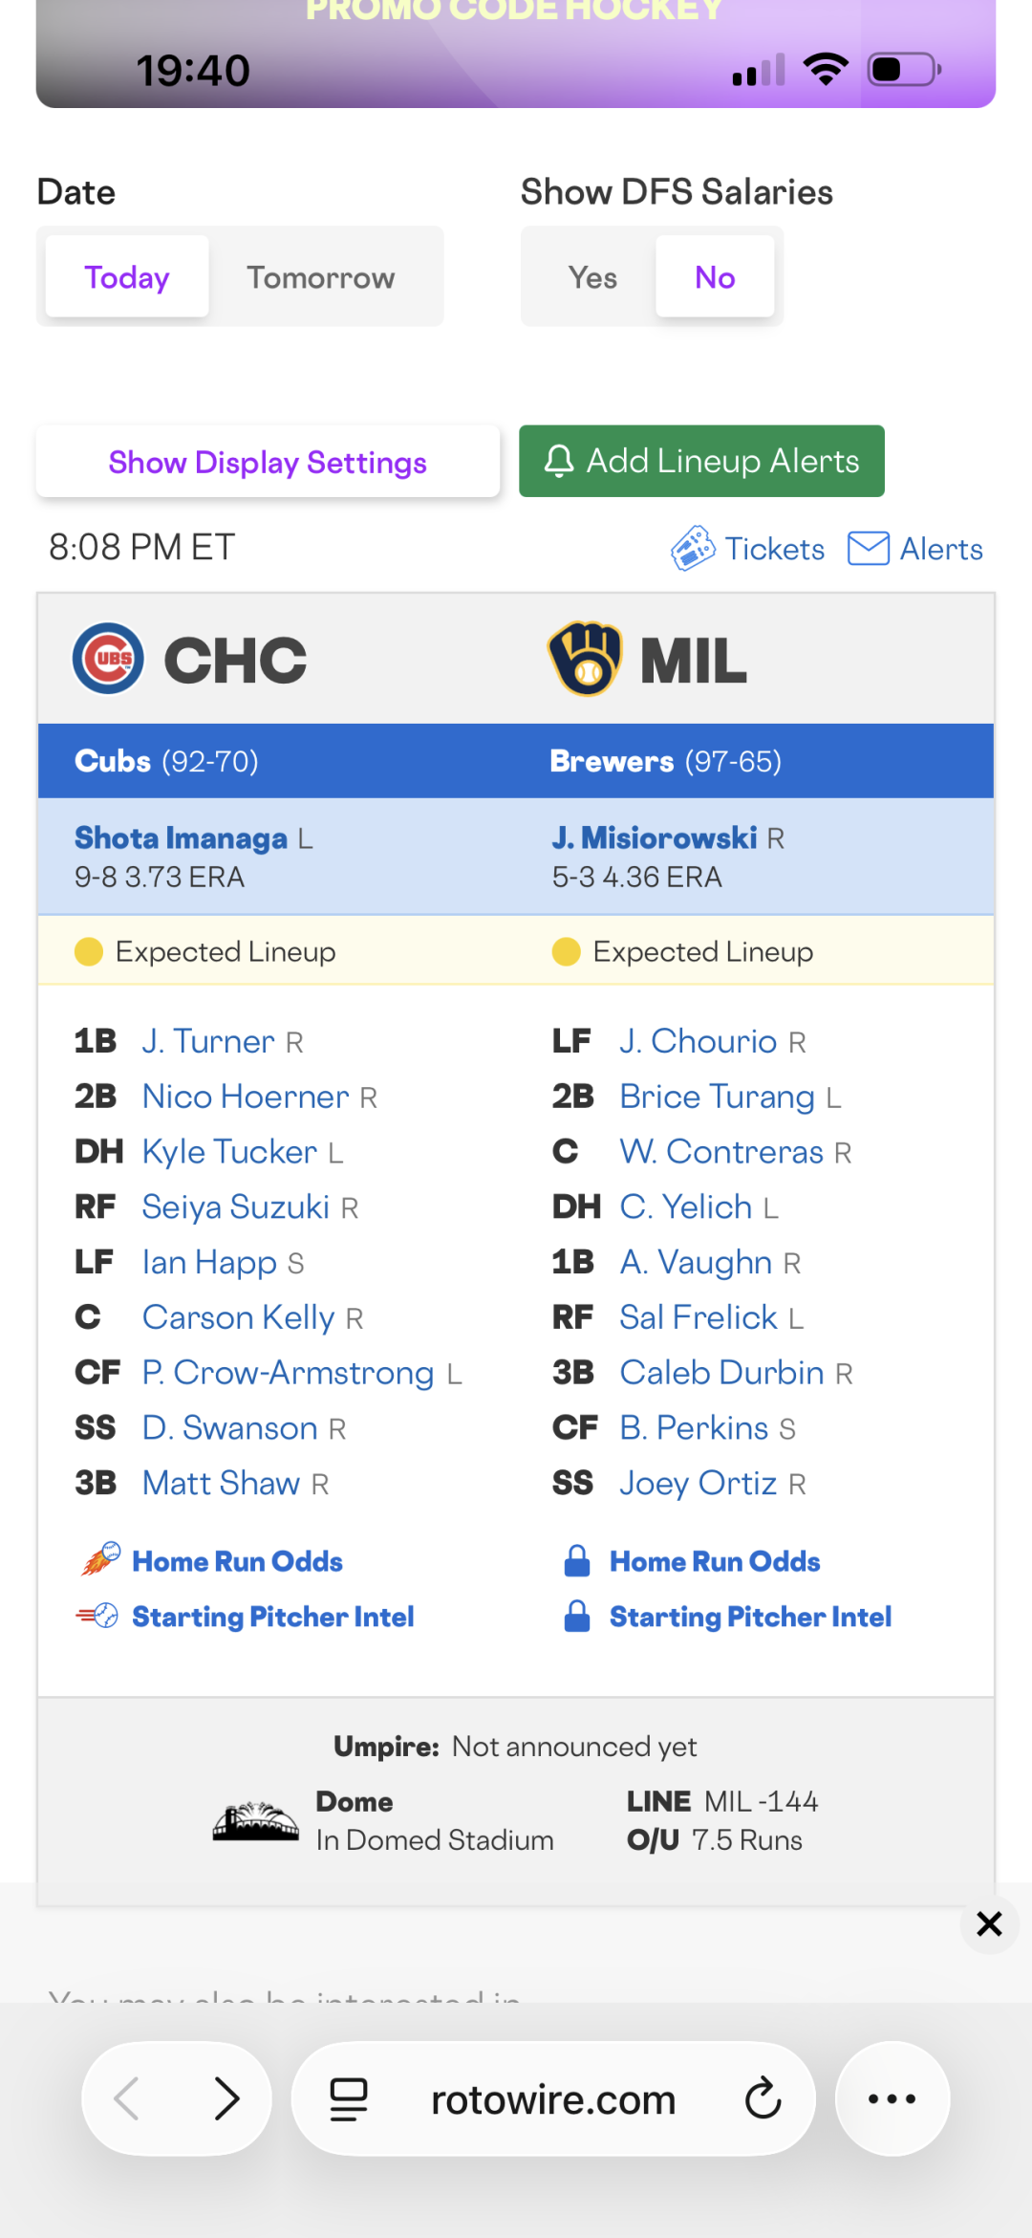
Task: Click the Tickets ticket icon
Action: coord(693,549)
